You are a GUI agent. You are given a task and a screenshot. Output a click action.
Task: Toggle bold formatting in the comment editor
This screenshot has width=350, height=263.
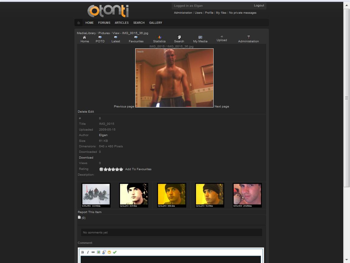click(x=82, y=252)
